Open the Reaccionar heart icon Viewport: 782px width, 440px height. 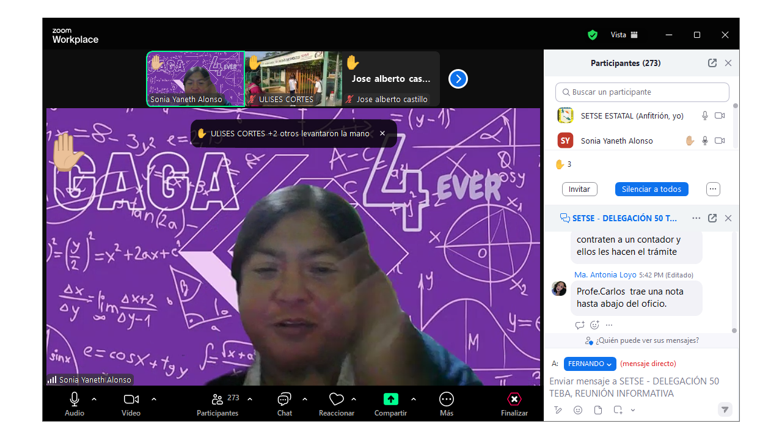pos(336,400)
